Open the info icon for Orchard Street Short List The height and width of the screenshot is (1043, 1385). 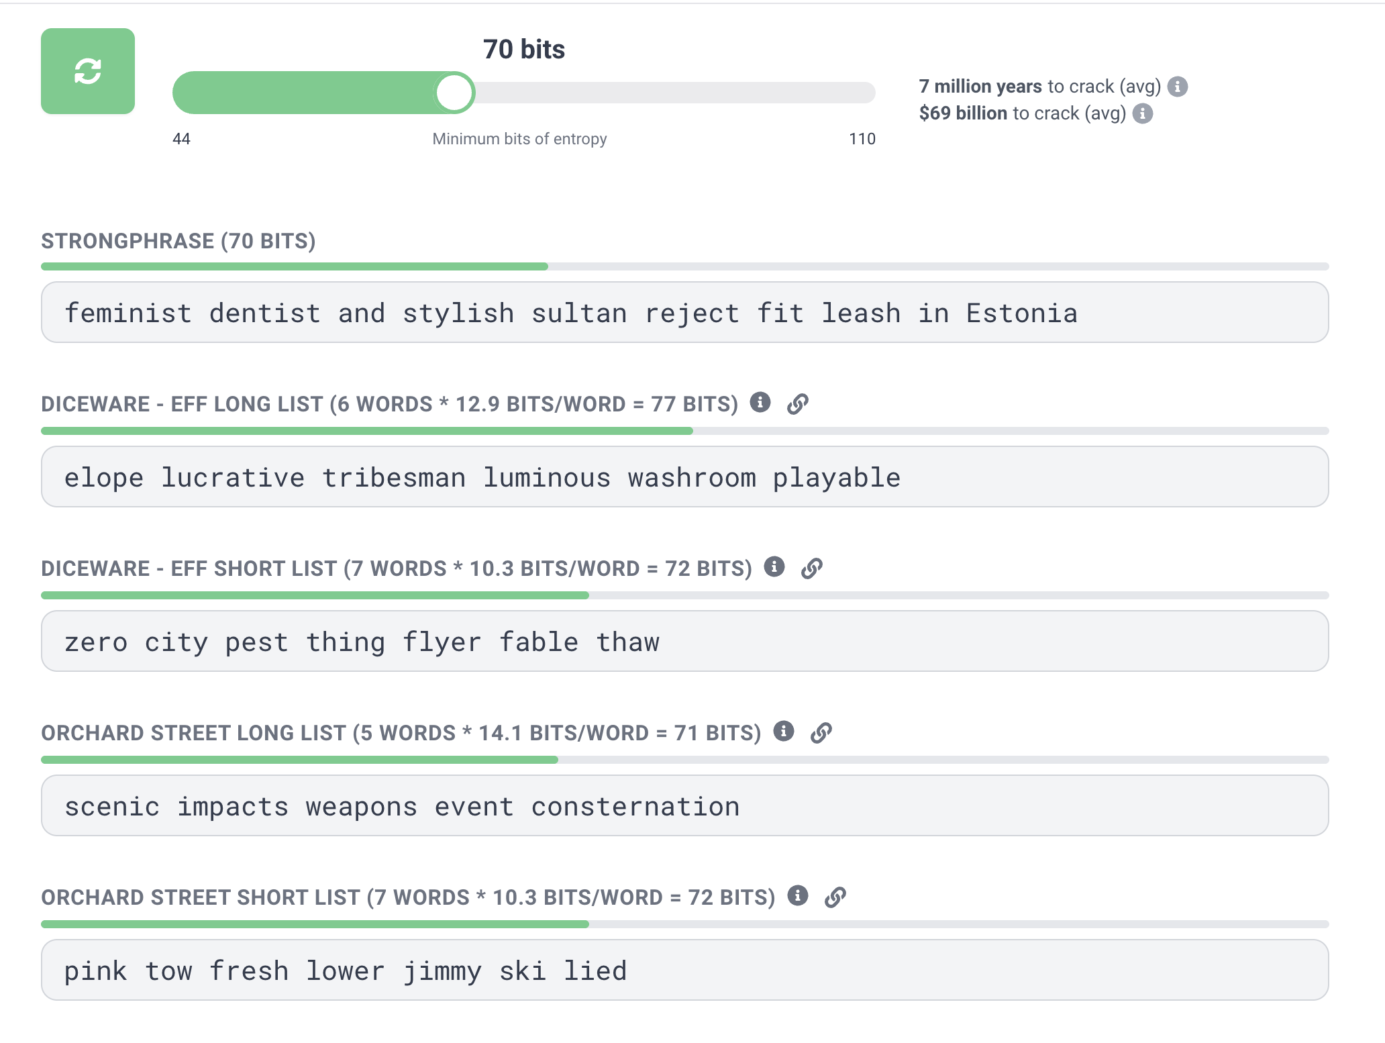(x=798, y=895)
